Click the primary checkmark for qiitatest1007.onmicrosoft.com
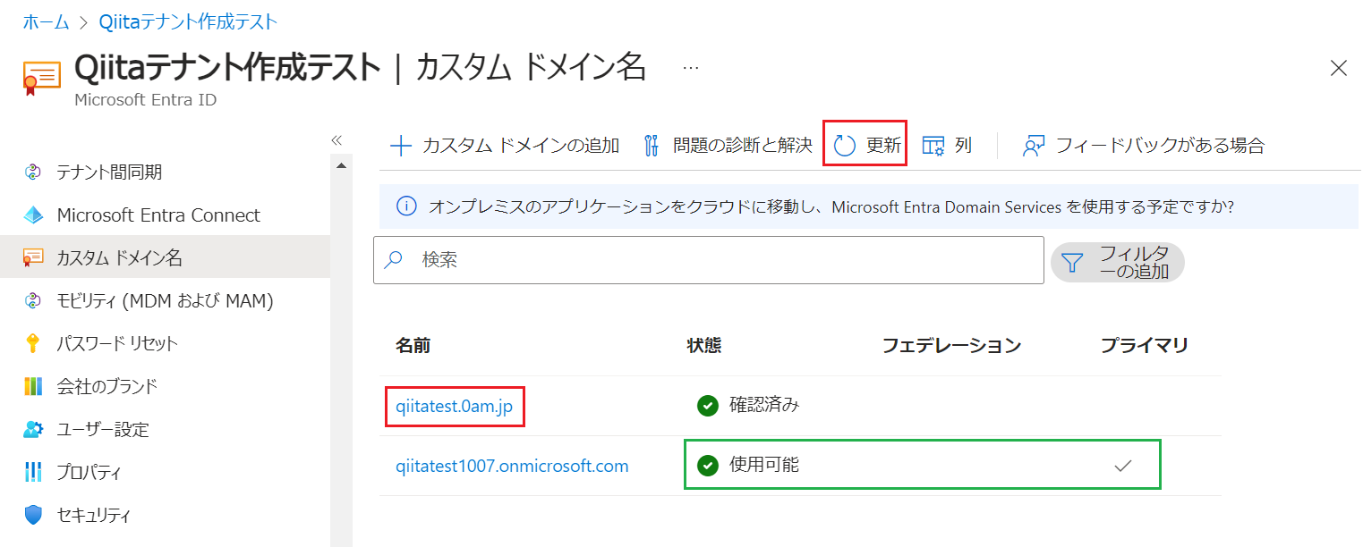 [1122, 466]
